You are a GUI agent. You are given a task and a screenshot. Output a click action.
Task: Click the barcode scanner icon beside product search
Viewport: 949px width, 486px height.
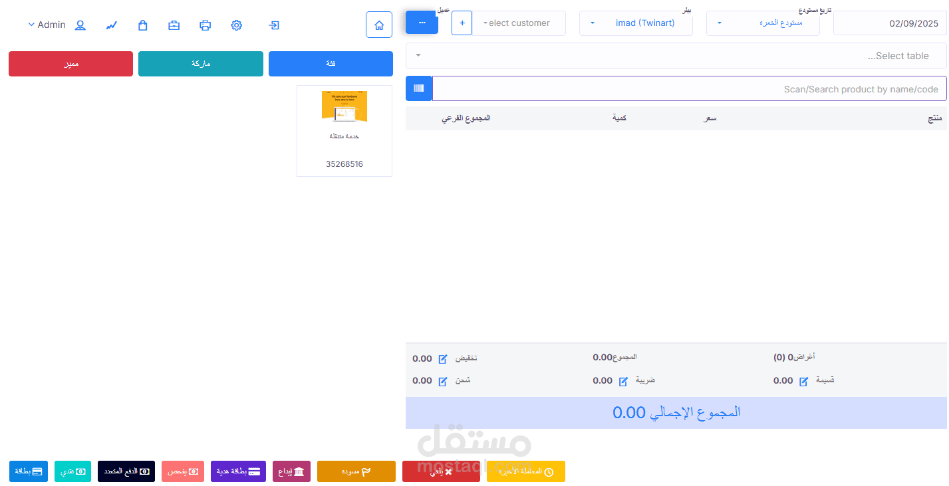[419, 88]
